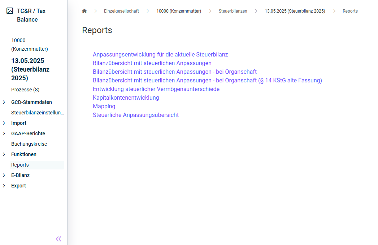Open Bilanzübersicht report ending 'bei Organschaft'

coord(175,72)
